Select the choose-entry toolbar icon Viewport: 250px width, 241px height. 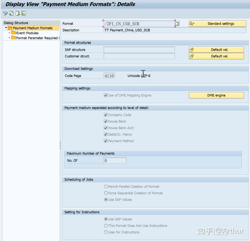[23, 14]
